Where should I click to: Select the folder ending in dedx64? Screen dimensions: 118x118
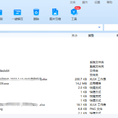[5, 71]
